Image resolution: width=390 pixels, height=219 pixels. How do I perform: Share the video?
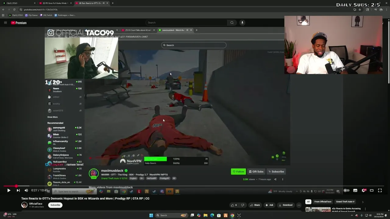(x=255, y=205)
